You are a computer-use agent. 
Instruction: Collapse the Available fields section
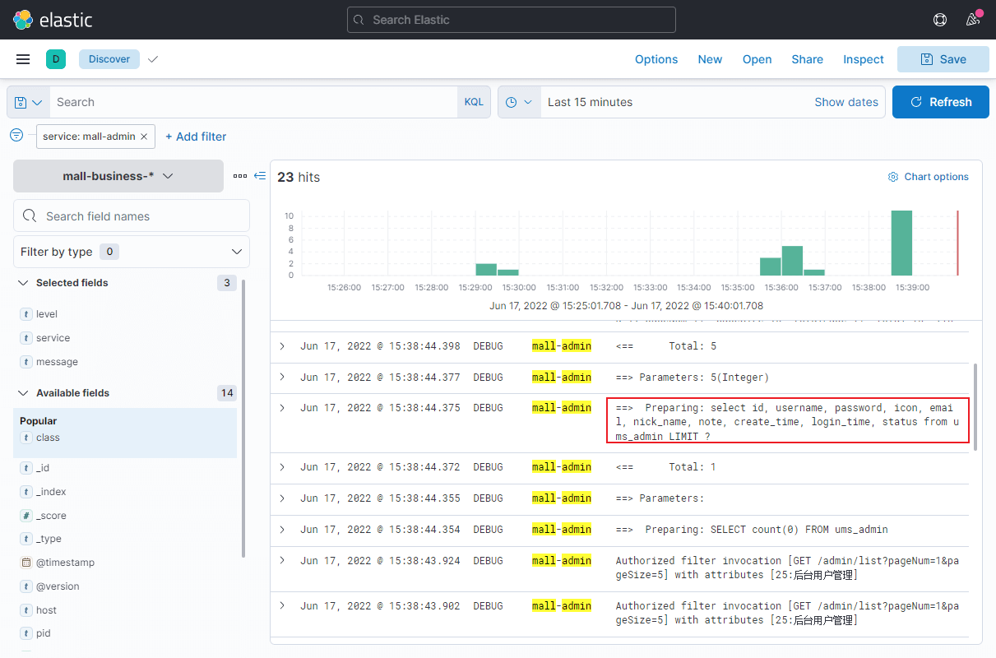[x=24, y=393]
